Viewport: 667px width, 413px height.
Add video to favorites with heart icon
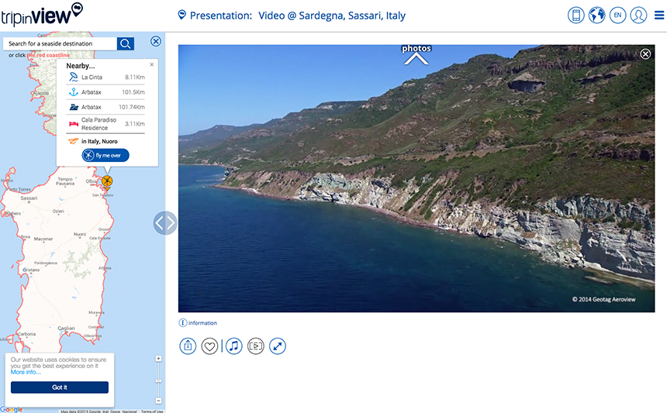click(x=209, y=346)
